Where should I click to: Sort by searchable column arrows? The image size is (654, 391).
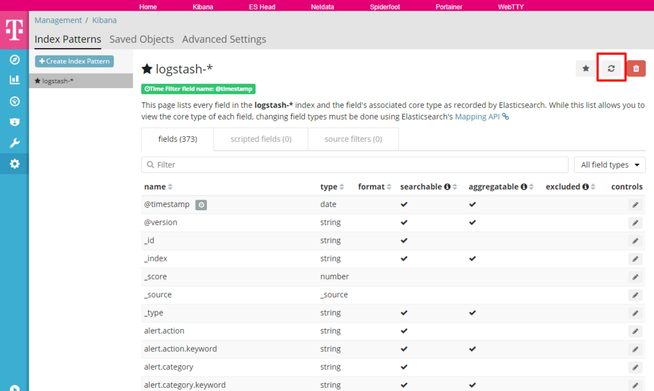(455, 187)
